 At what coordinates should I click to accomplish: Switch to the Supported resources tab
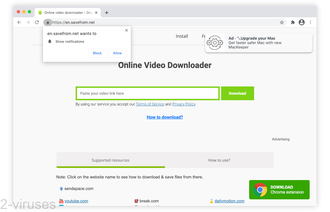110,160
